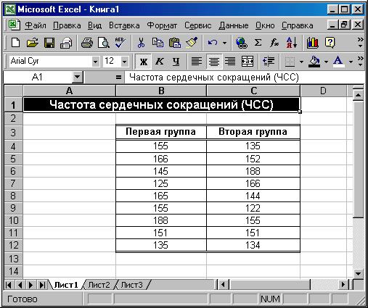Cut selection with the scissors icon
This screenshot has height=308, width=368.
pyautogui.click(x=141, y=43)
